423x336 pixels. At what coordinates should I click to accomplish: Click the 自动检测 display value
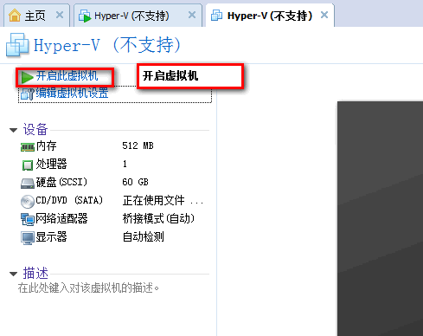143,236
